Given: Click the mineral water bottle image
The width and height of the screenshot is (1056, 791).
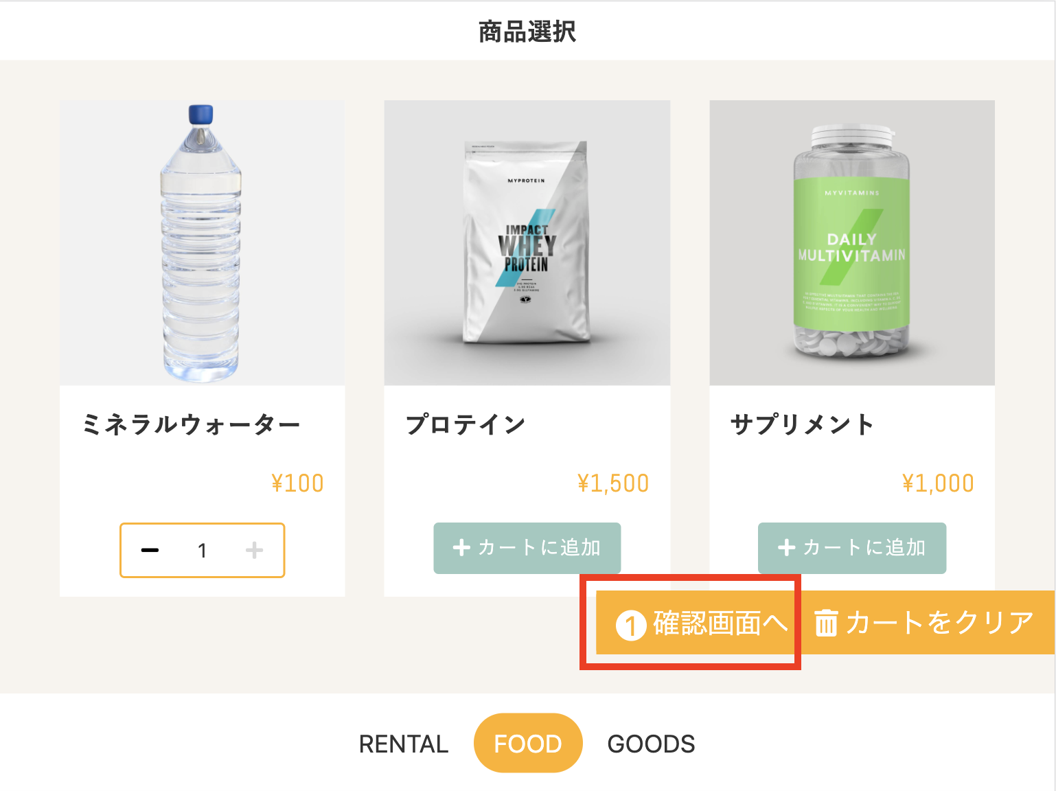Looking at the screenshot, I should (202, 242).
